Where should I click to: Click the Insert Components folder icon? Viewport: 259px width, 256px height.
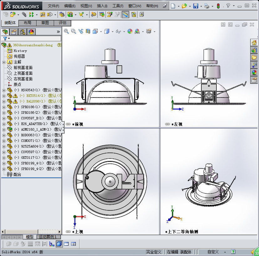click(x=13, y=14)
